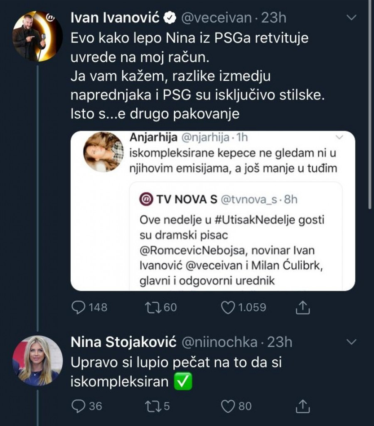Like Ivan Ivanović's tweet

[x=227, y=307]
